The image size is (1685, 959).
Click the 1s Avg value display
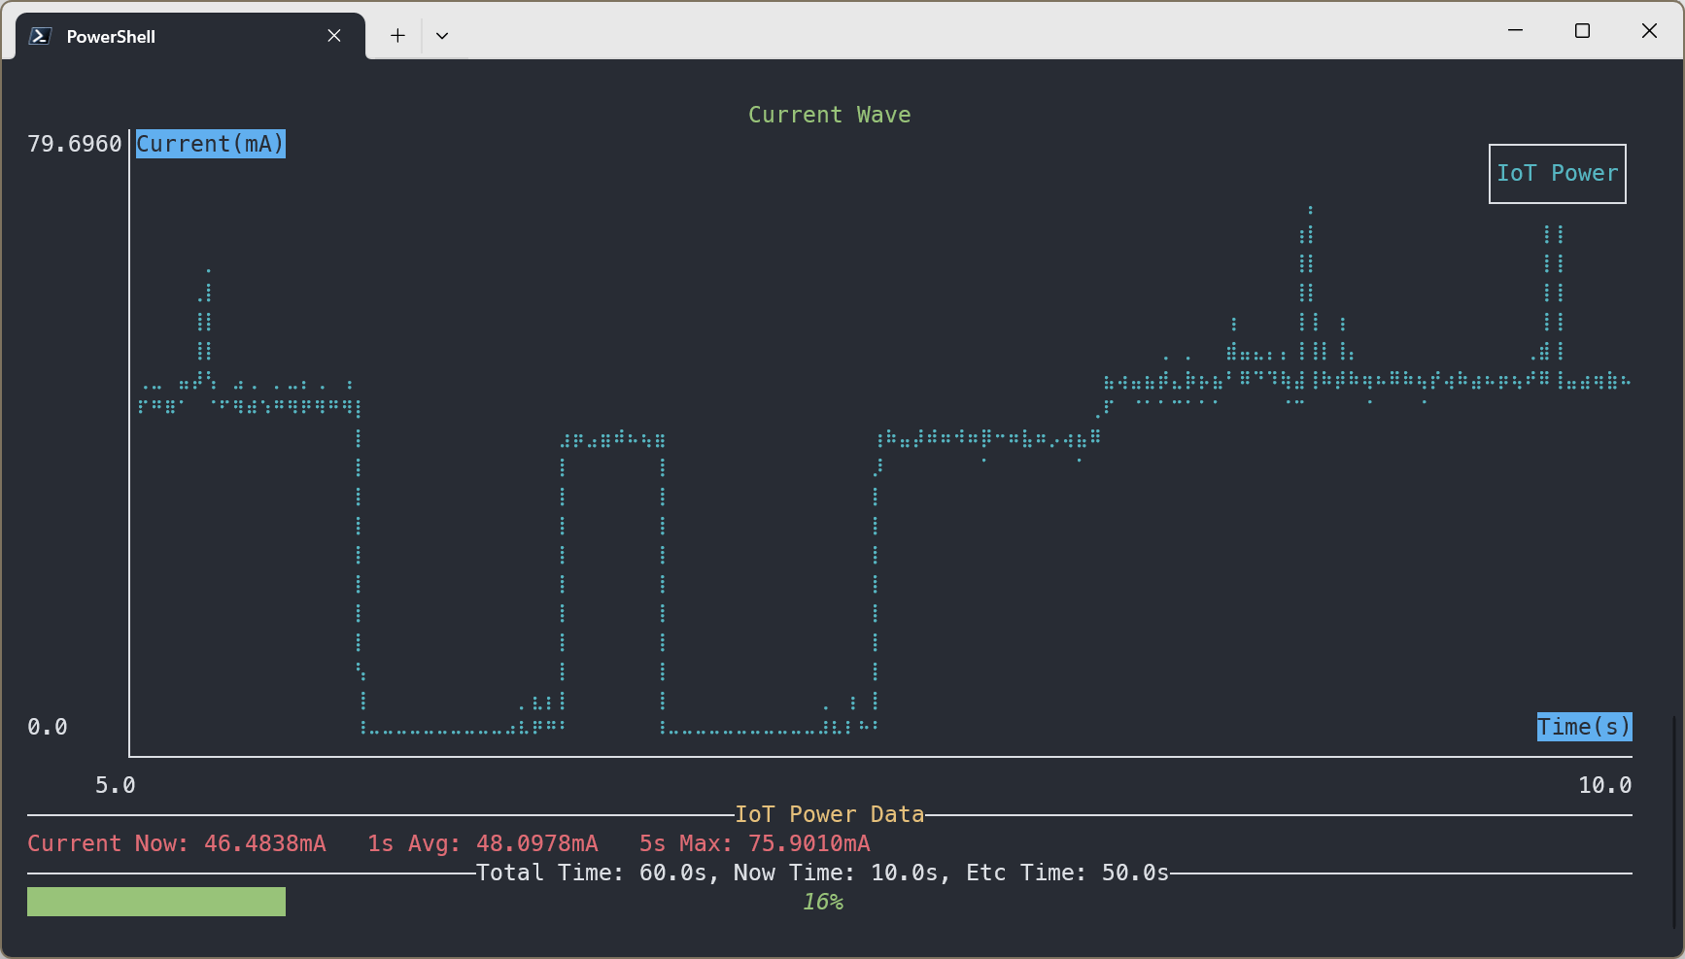[482, 843]
